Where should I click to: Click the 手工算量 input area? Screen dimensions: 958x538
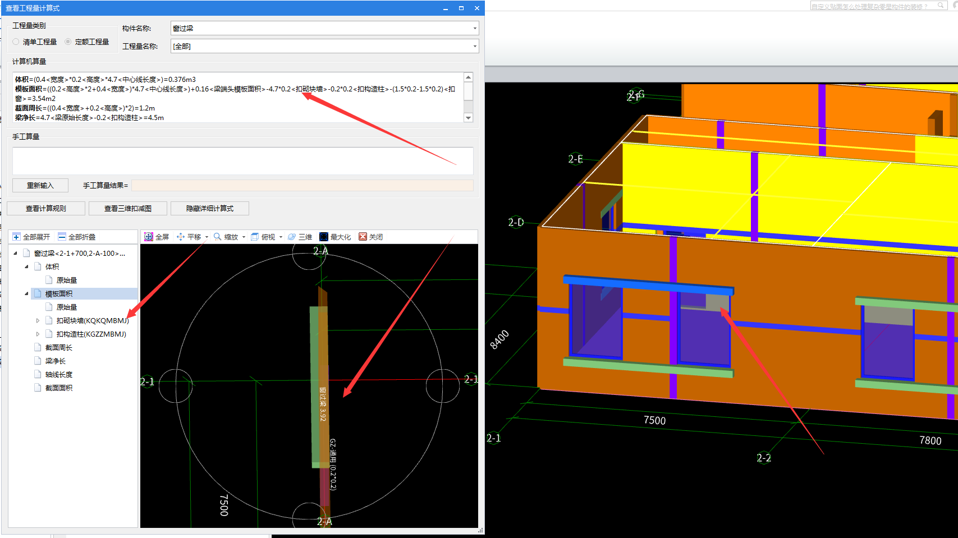[242, 161]
